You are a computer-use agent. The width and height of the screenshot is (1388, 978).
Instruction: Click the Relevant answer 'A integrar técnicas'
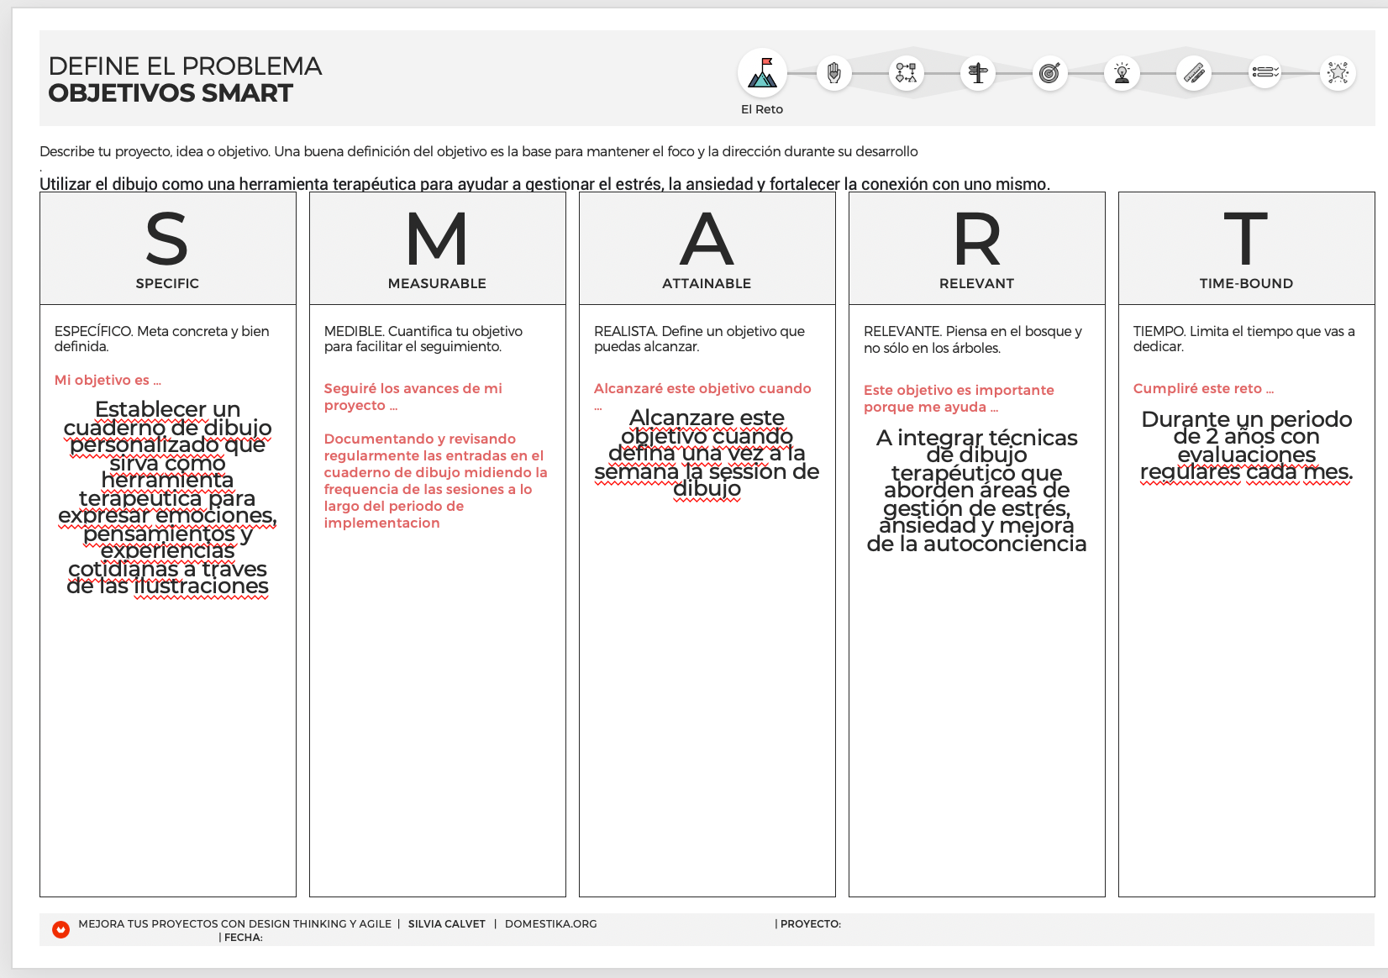pos(976,491)
